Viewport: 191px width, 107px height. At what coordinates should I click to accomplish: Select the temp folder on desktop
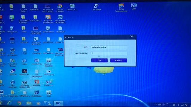click(24, 29)
